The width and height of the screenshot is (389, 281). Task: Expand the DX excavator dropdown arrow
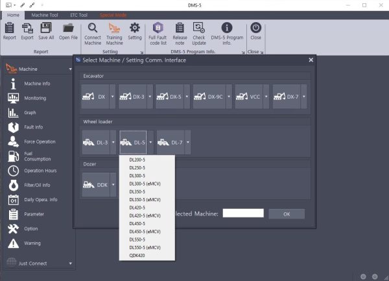[x=112, y=97]
